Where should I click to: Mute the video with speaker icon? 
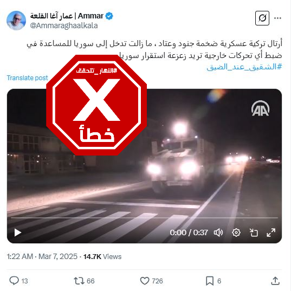pos(218,232)
